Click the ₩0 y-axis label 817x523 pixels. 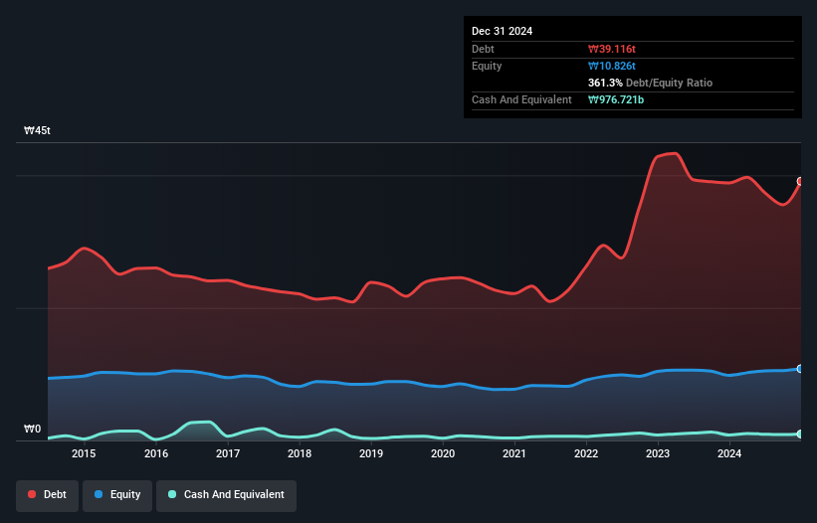tap(32, 429)
